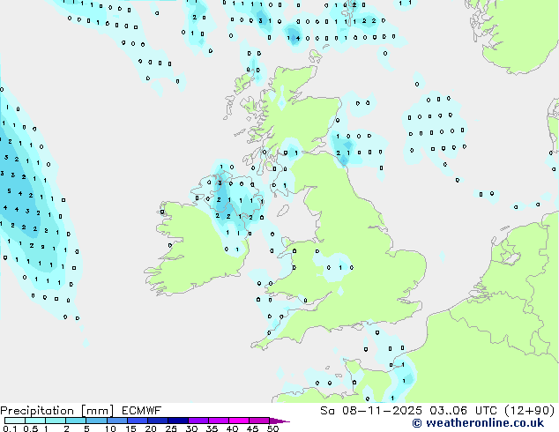Image resolution: width=559 pixels, height=432 pixels.
Task: Click the legend label '50'
Action: [273, 428]
